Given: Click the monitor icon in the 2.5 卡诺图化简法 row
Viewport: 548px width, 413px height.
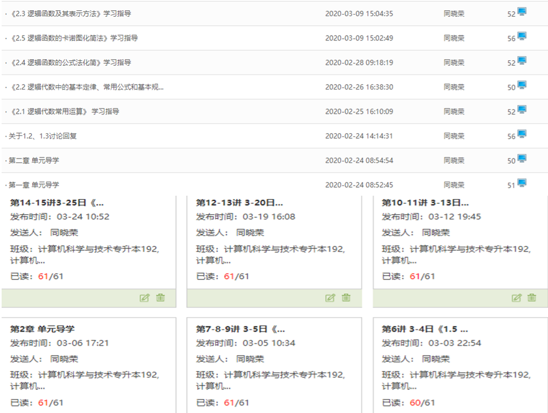Looking at the screenshot, I should (522, 36).
